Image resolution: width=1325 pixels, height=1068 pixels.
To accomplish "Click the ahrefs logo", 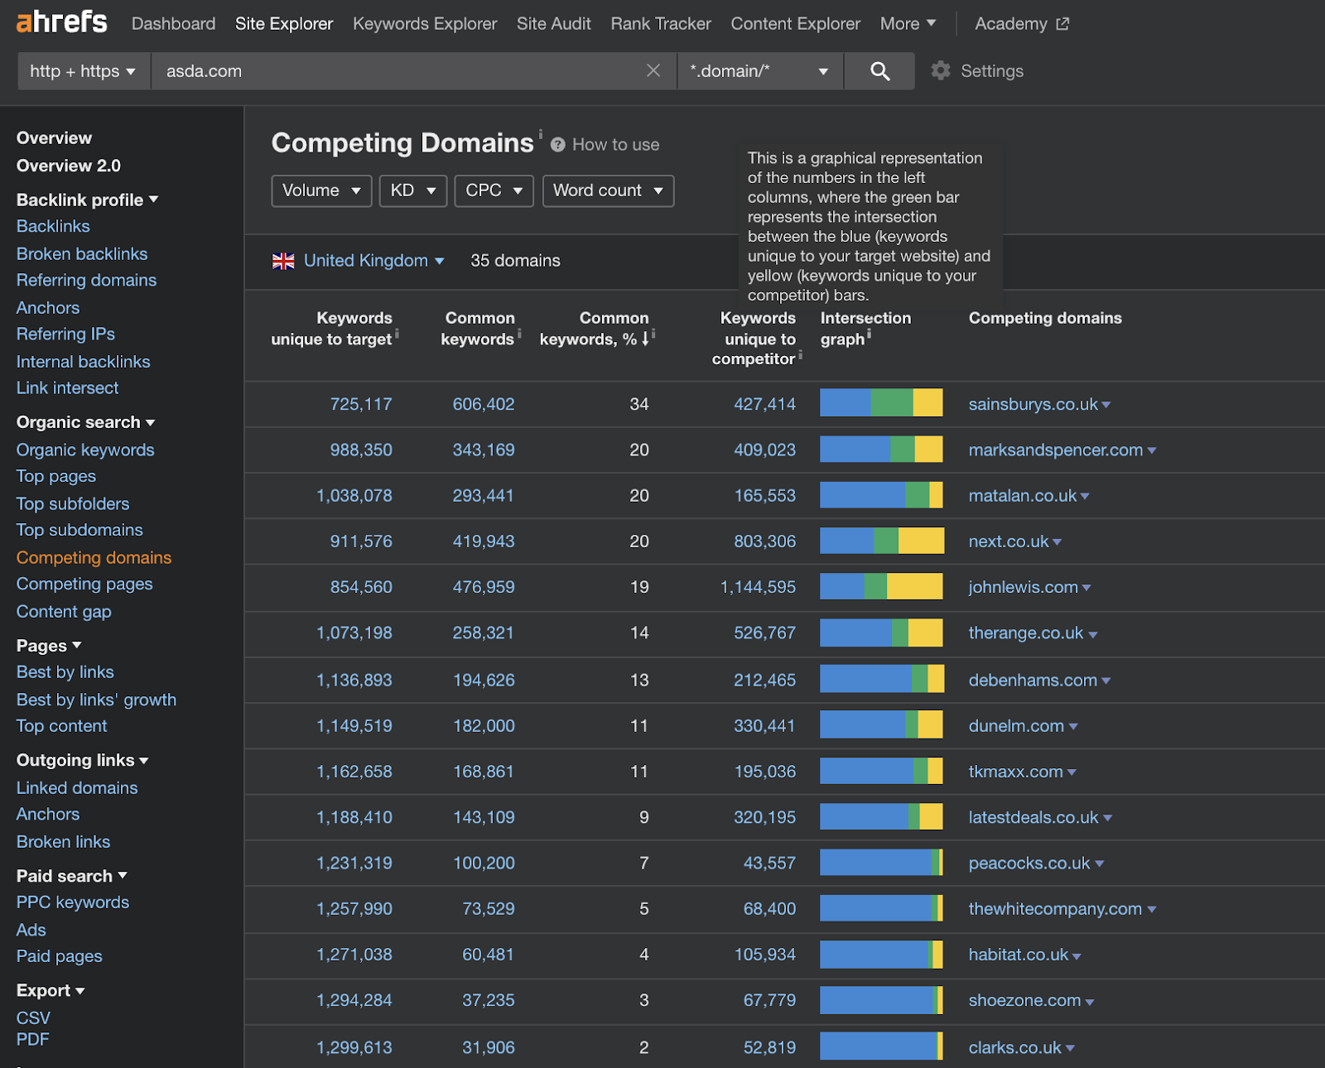I will tap(62, 22).
